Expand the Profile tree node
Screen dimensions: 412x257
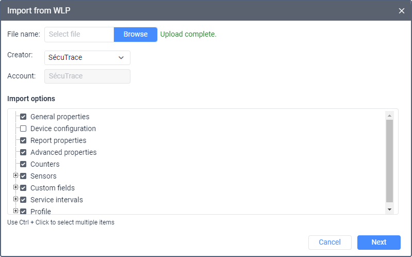[15, 211]
